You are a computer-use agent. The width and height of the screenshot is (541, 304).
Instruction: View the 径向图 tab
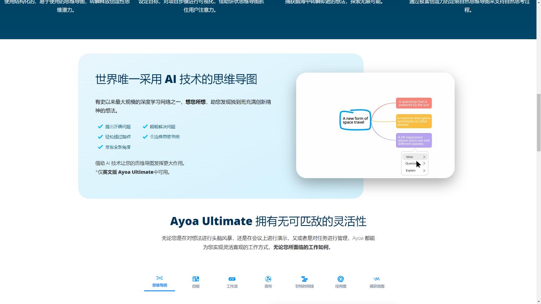click(341, 282)
